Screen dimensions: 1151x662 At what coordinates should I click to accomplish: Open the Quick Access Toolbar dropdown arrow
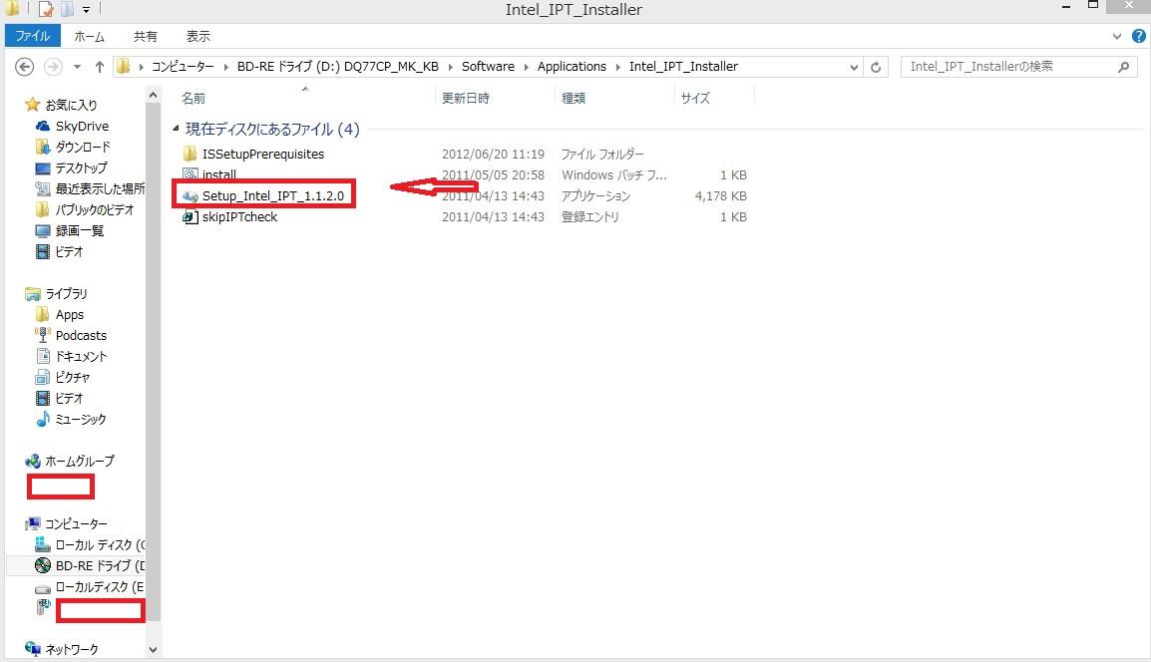pos(86,10)
